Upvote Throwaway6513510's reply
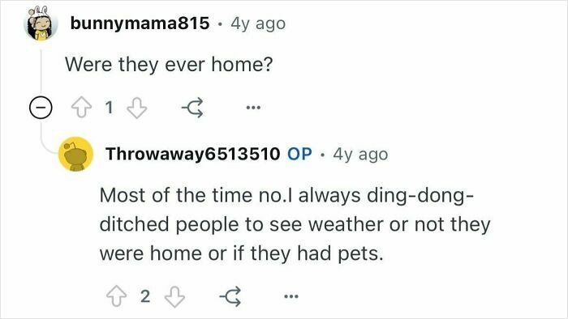 tap(116, 296)
